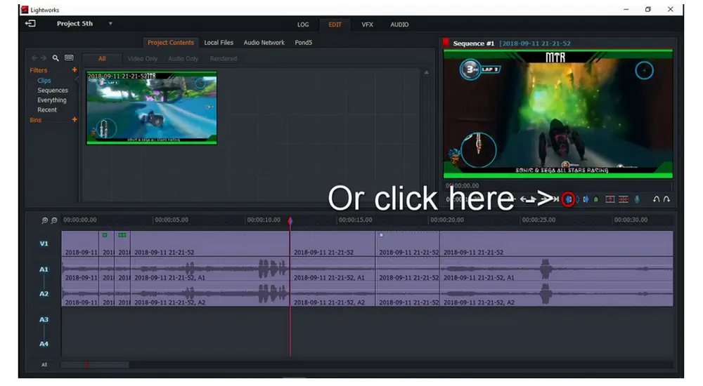Click the redo arrow icon
Image resolution: width=703 pixels, height=386 pixels.
(x=666, y=199)
